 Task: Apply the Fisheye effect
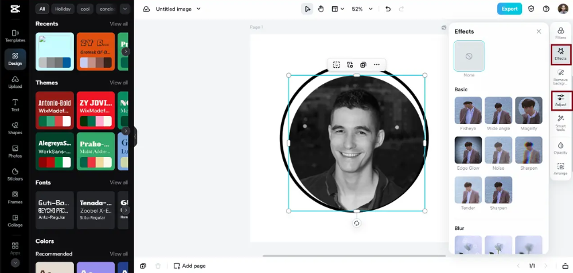(468, 111)
